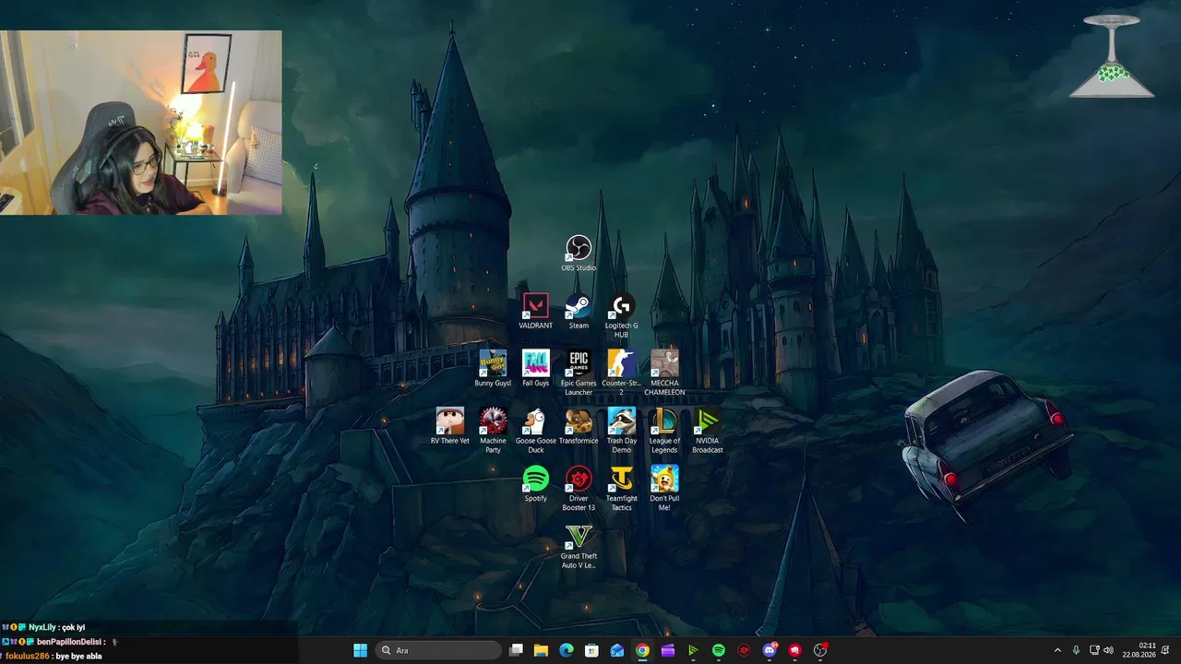The image size is (1181, 664).
Task: Click the NVIDIA Broadcast desktop icon
Action: click(x=708, y=431)
